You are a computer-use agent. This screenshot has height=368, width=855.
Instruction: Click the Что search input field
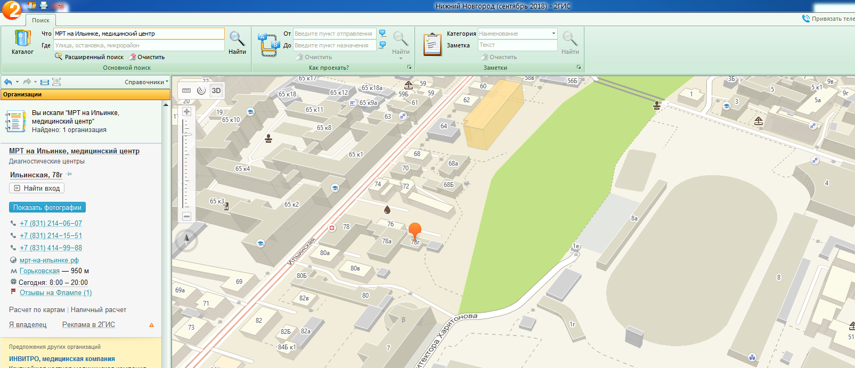pyautogui.click(x=139, y=34)
